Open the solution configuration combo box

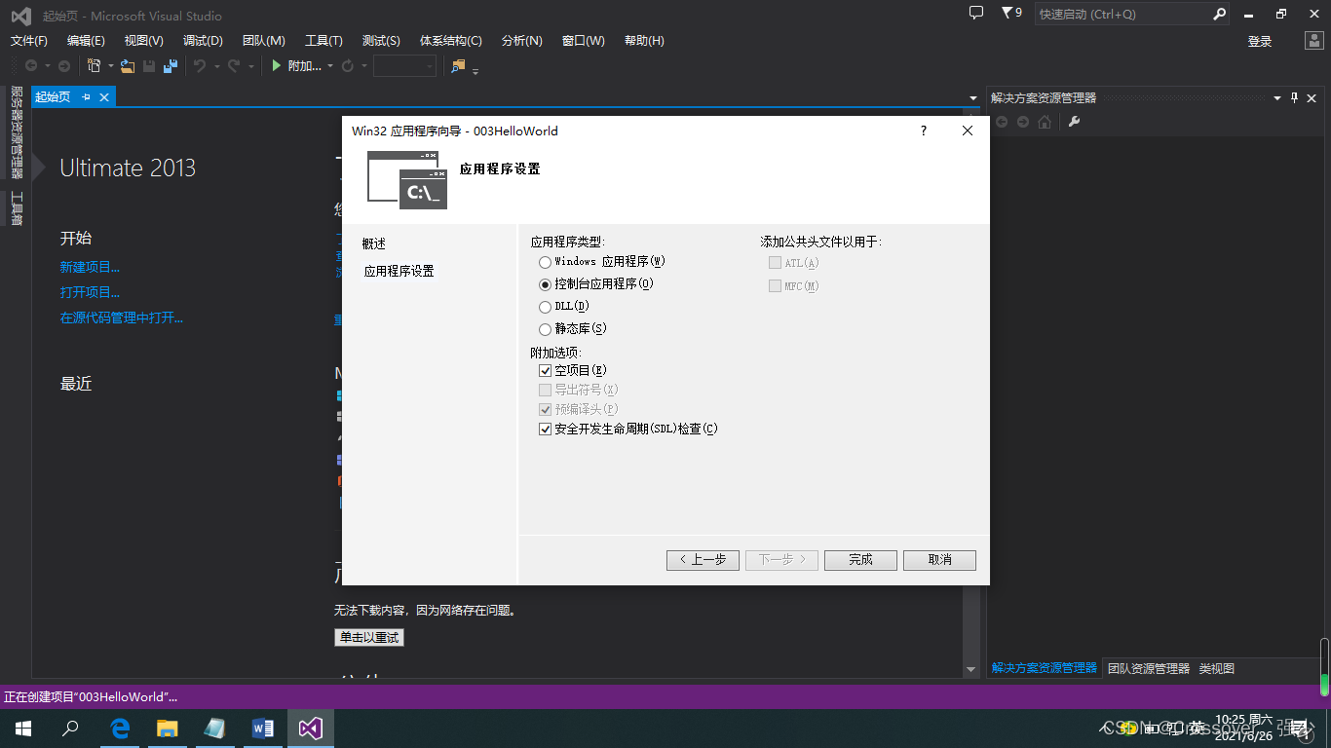404,66
